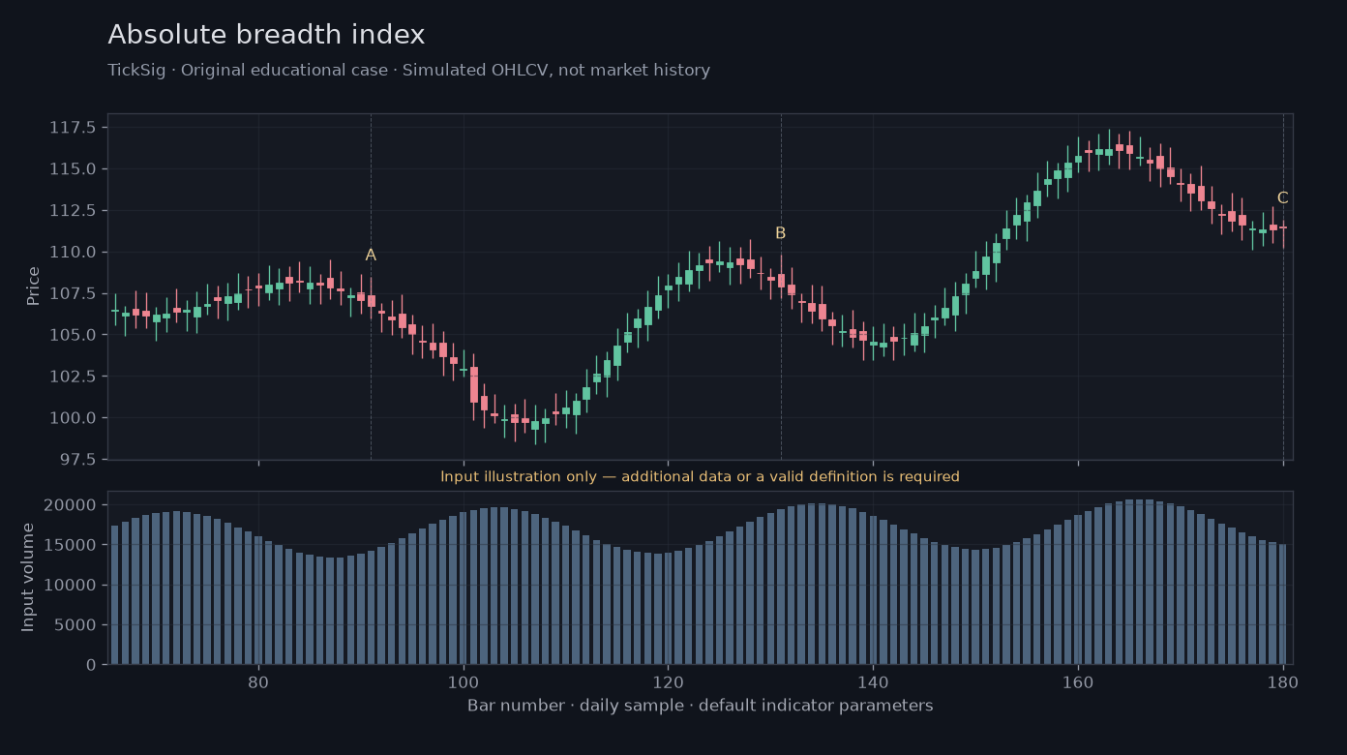Click the bar number 120 tick label

(668, 681)
